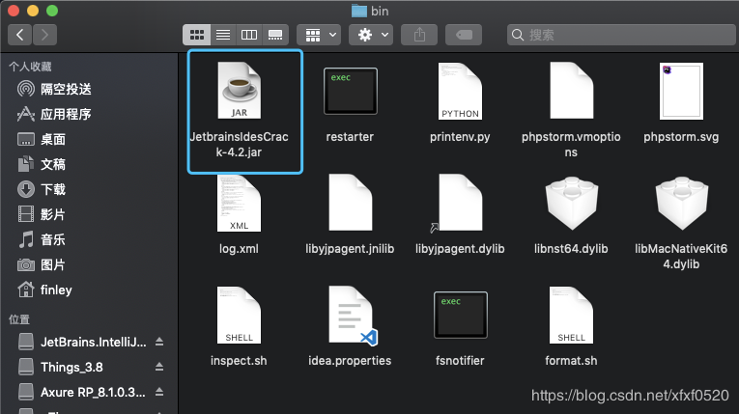Open 音乐 Music in sidebar

click(41, 239)
